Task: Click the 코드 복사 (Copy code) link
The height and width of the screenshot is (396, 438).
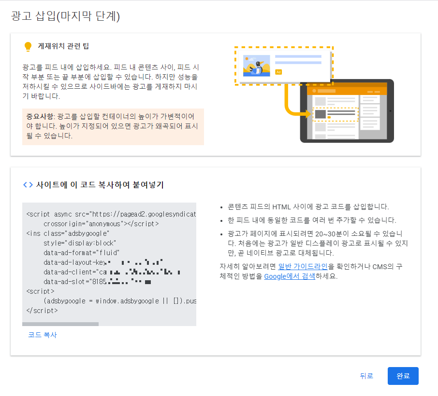Action: 43,335
